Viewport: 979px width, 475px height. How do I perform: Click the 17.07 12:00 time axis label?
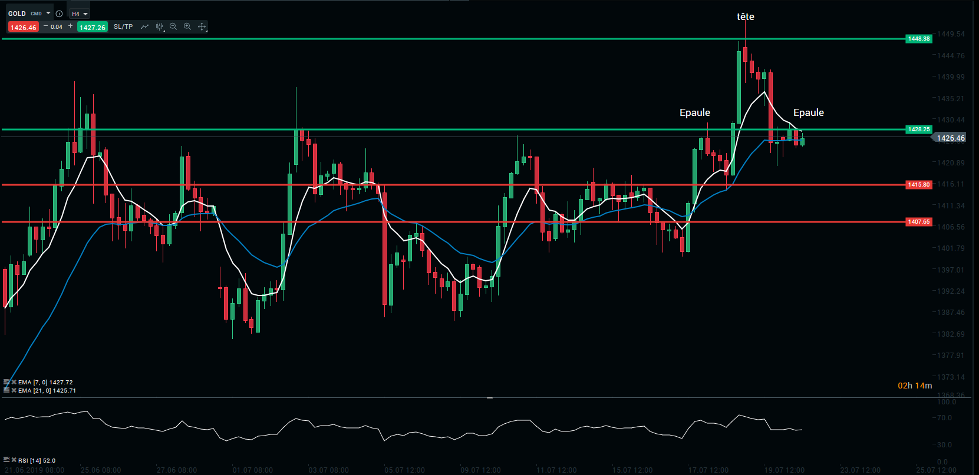708,470
